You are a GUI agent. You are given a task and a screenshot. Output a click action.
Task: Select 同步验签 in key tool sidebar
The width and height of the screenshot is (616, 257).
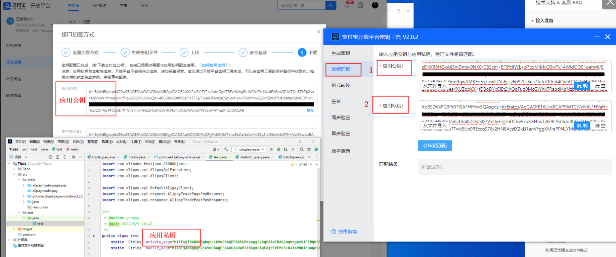point(341,118)
